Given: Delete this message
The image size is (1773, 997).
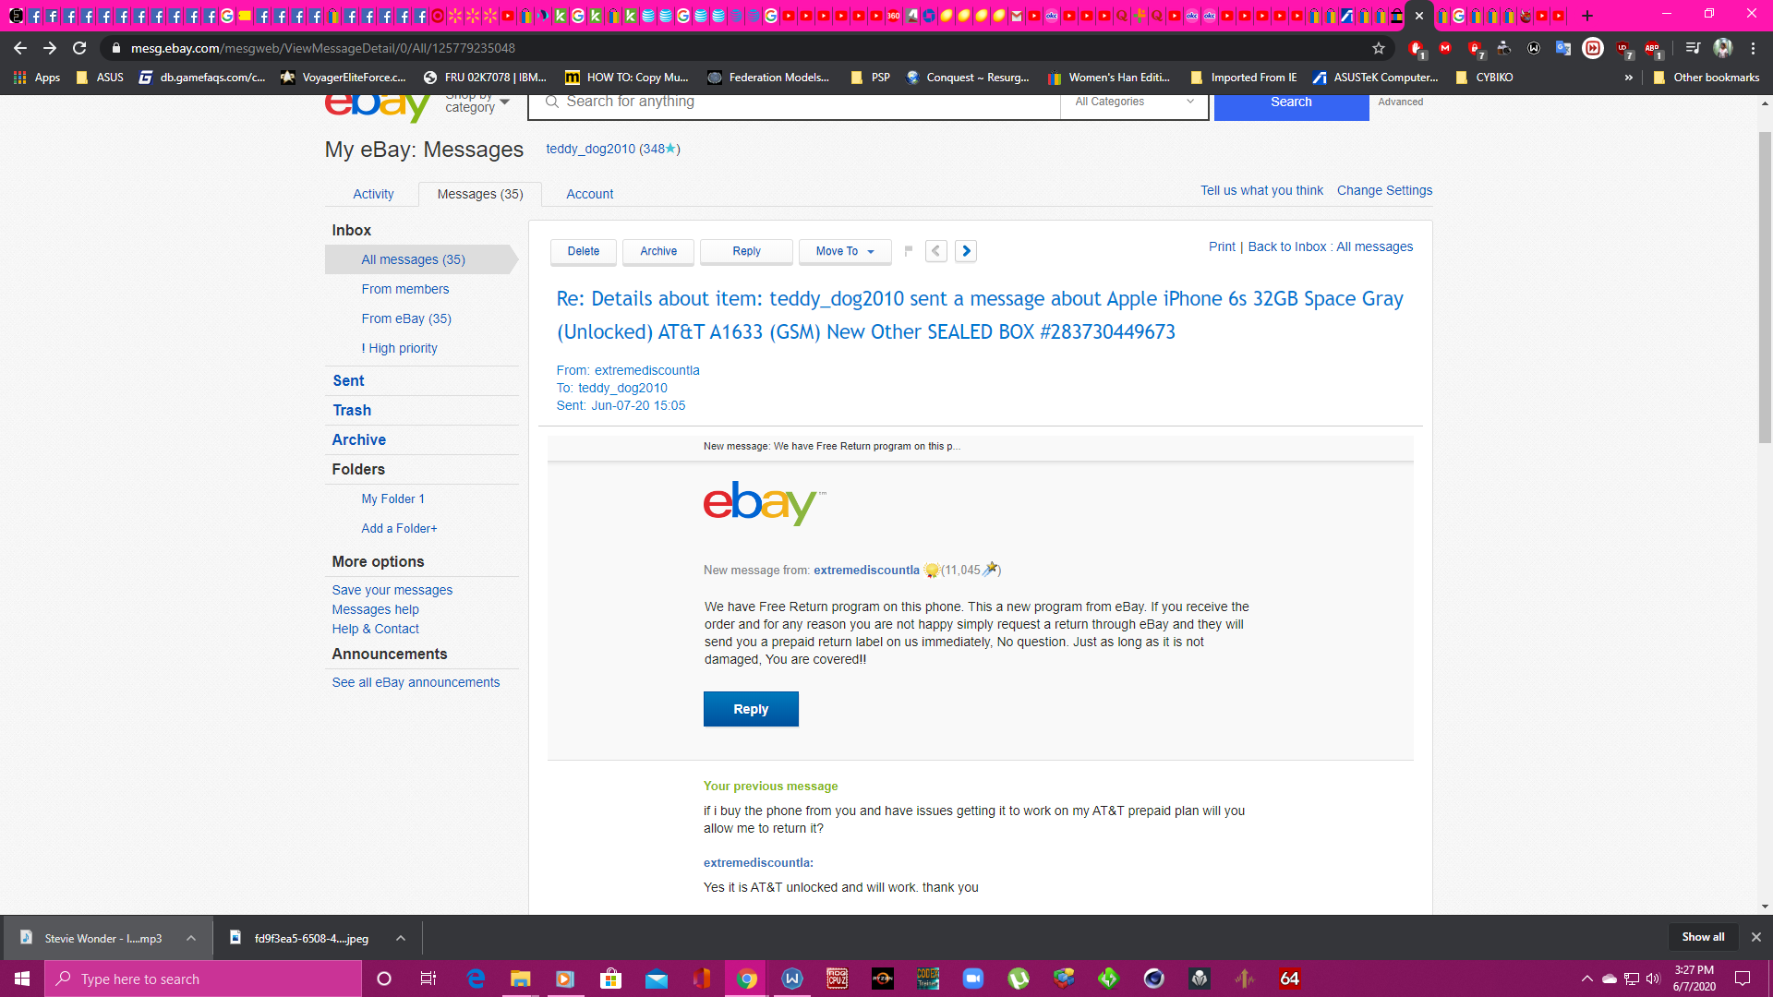Looking at the screenshot, I should click(x=584, y=251).
